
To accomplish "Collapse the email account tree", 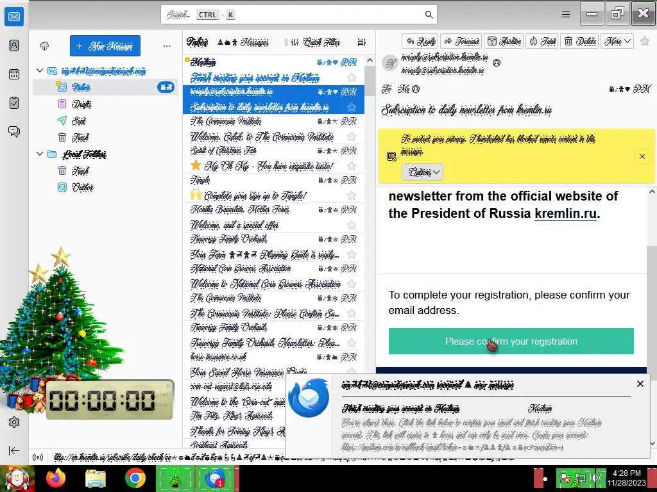I will pos(40,70).
